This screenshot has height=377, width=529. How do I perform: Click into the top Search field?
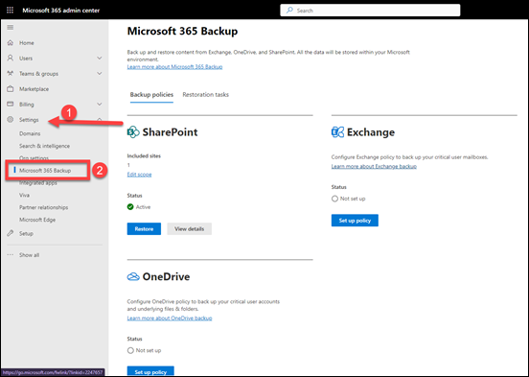tap(370, 11)
